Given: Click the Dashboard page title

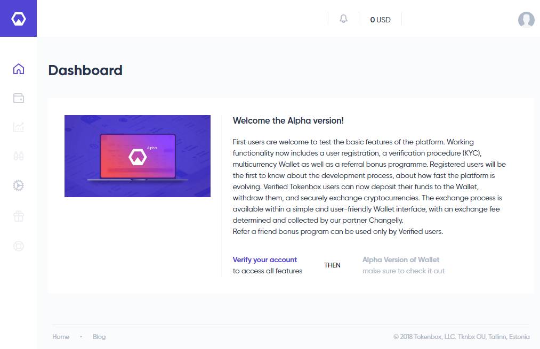Looking at the screenshot, I should click(85, 70).
